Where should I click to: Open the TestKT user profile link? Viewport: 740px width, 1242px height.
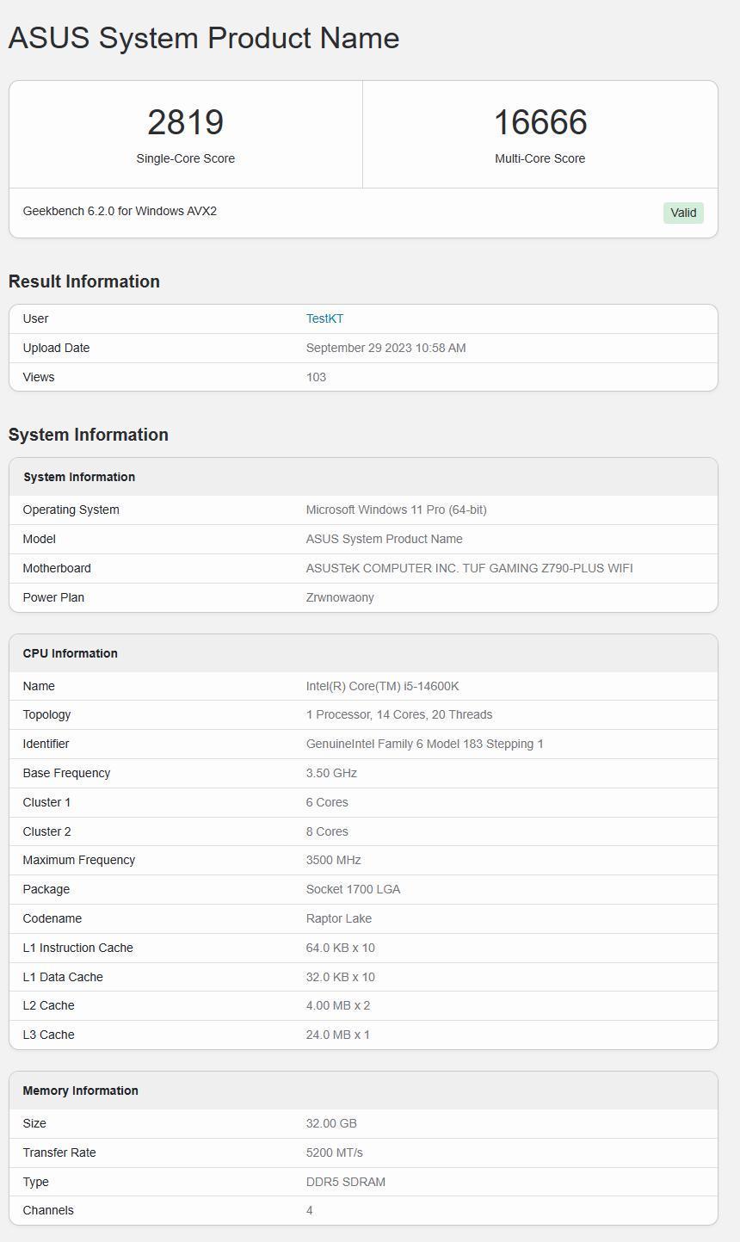point(325,318)
